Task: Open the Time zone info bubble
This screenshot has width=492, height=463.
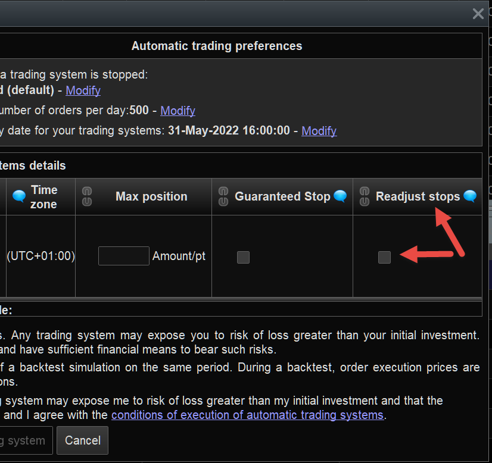Action: (x=19, y=196)
